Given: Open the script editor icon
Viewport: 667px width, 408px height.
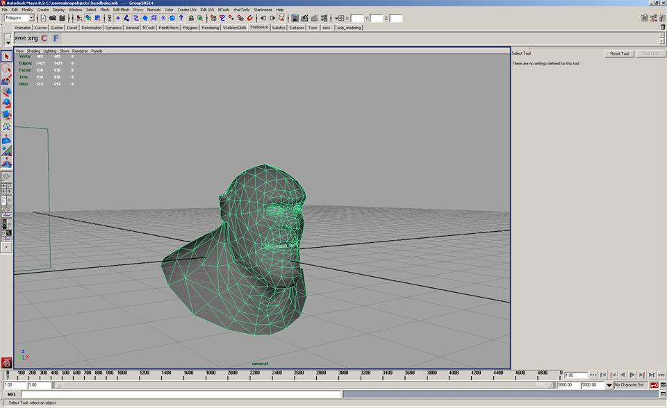Looking at the screenshot, I should click(663, 394).
